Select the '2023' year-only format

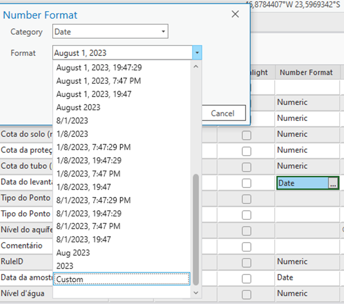tap(65, 266)
